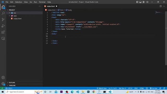The height and width of the screenshot is (94, 167).
Task: Select Tab Size: 4 indentation option
Action: pyautogui.click(x=122, y=88)
